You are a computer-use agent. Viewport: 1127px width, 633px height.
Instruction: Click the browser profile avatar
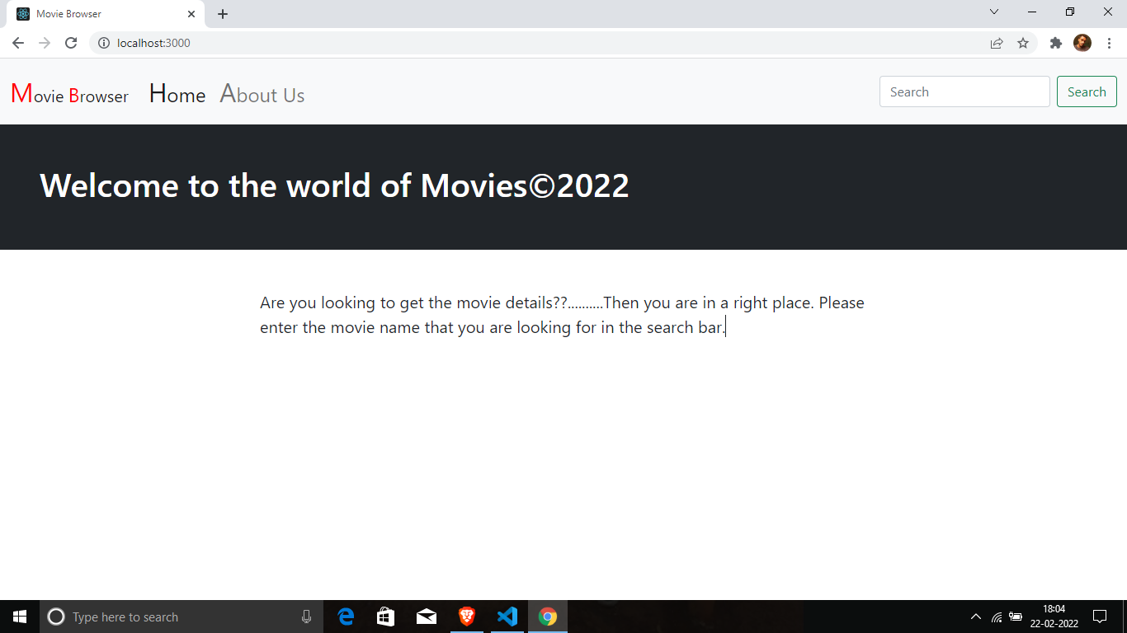1082,43
